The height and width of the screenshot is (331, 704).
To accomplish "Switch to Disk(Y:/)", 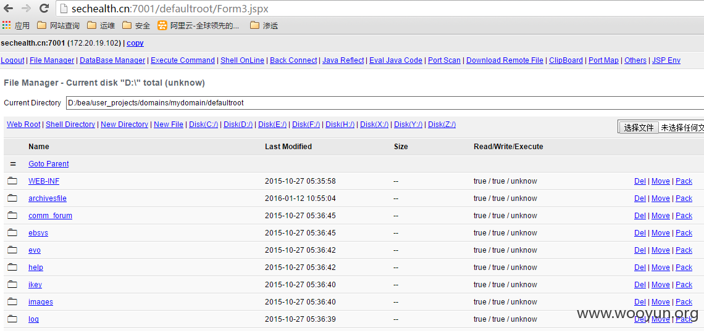I will [408, 124].
